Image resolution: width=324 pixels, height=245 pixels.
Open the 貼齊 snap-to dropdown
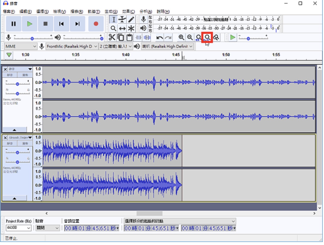tap(47, 228)
